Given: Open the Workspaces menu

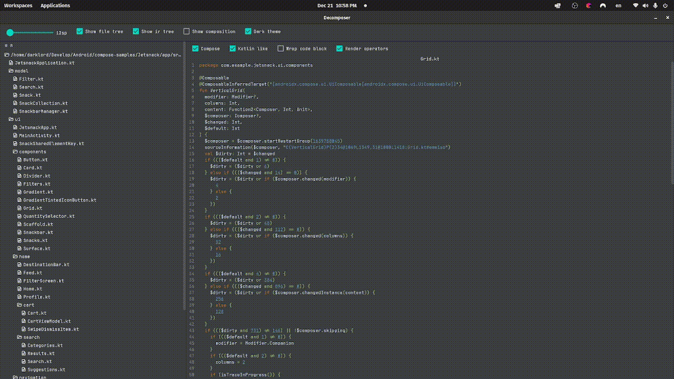Looking at the screenshot, I should [x=18, y=6].
